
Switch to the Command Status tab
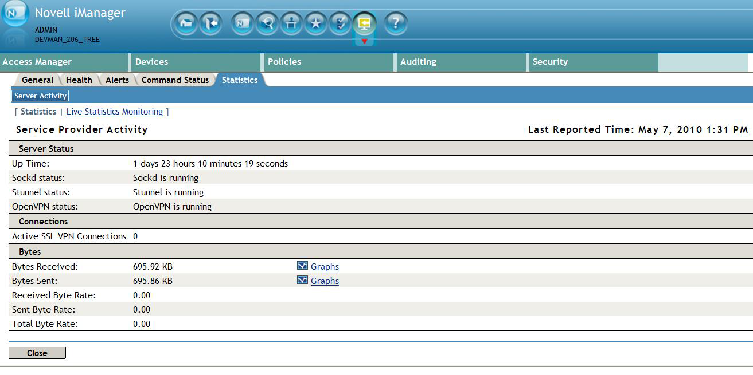point(174,80)
